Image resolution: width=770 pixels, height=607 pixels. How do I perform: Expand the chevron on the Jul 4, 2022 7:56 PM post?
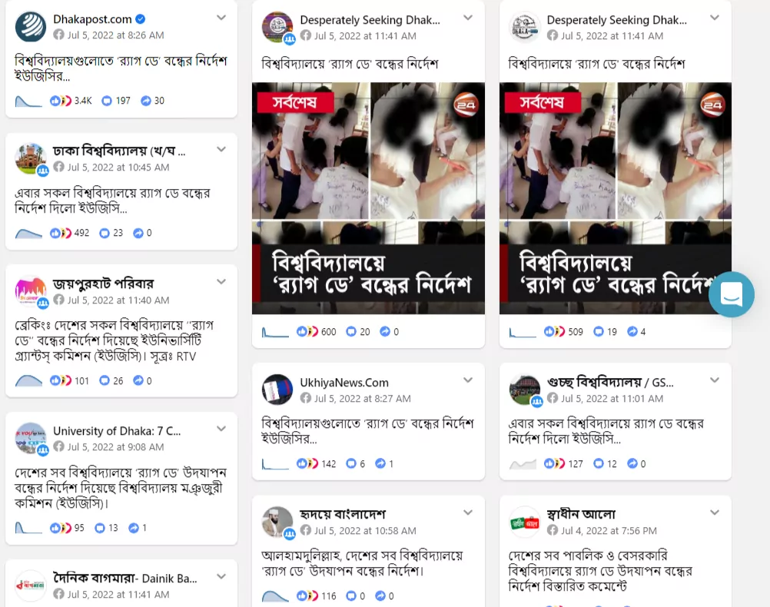[x=715, y=512]
